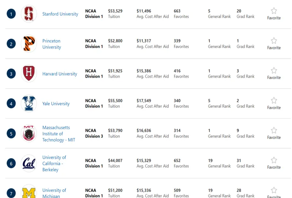Click the MIT beaver mascot logo

pos(29,133)
